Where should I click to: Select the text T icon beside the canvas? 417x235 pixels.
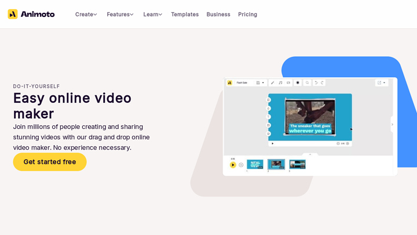click(268, 117)
